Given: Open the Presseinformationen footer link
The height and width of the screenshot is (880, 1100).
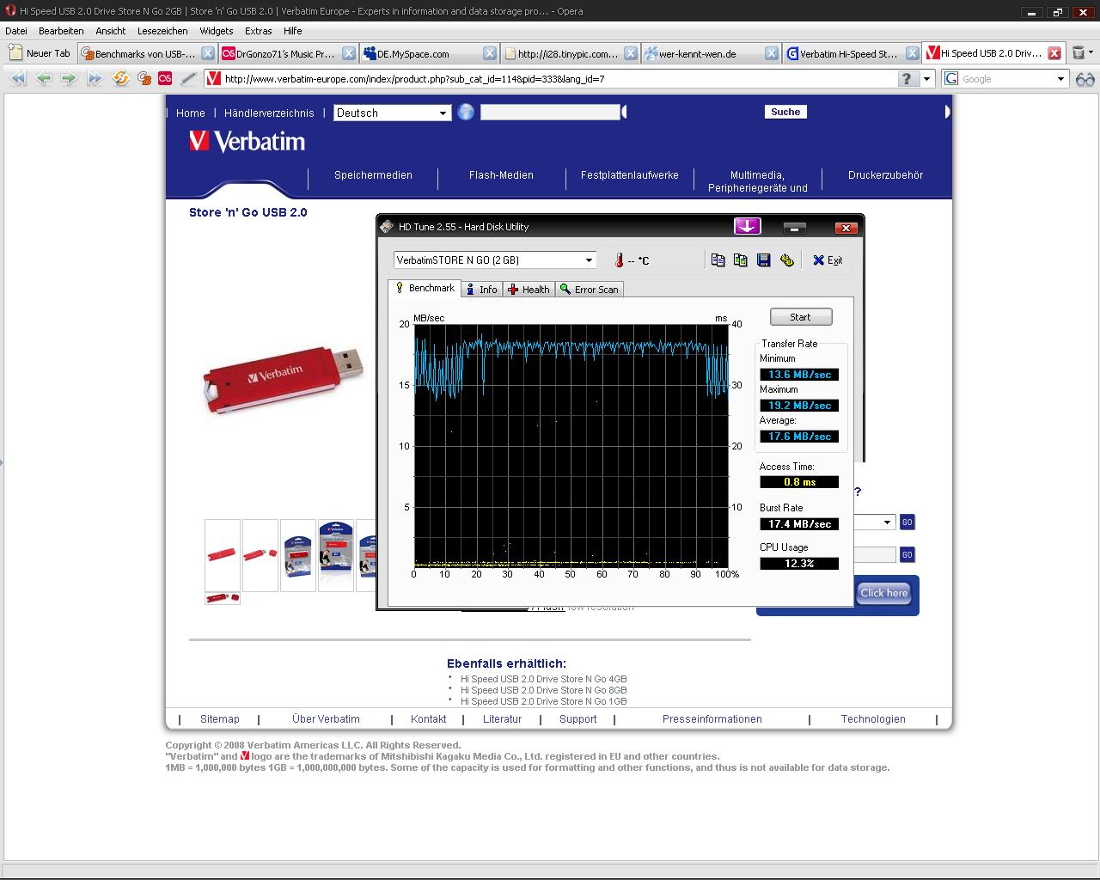Looking at the screenshot, I should [712, 719].
